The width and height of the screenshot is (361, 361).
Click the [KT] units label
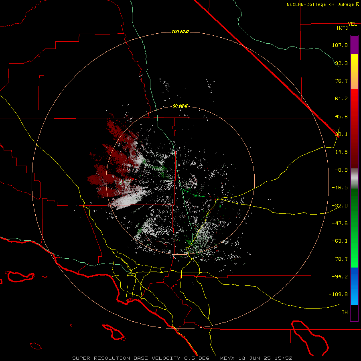coord(342,28)
